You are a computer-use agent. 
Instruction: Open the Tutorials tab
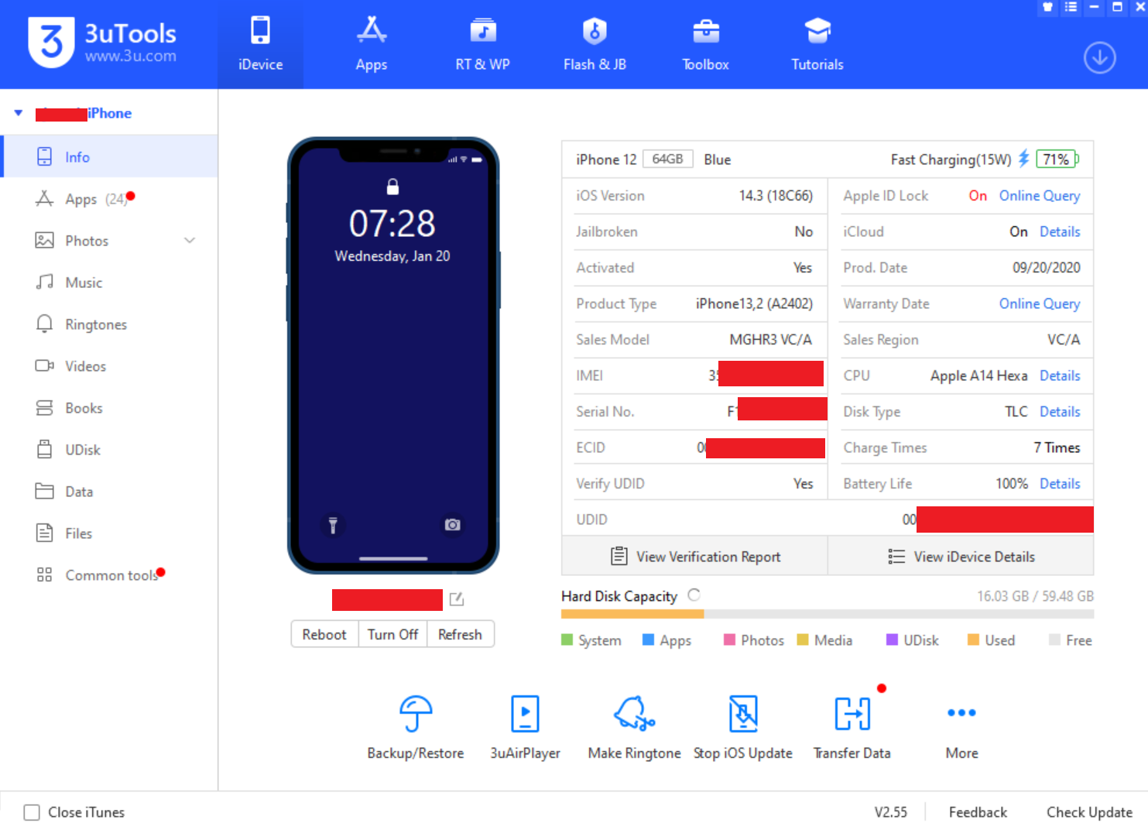coord(817,44)
